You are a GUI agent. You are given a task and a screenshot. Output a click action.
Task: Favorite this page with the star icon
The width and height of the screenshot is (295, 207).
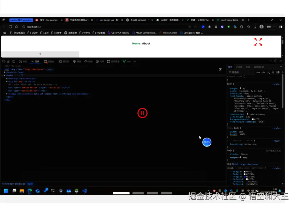click(196, 27)
